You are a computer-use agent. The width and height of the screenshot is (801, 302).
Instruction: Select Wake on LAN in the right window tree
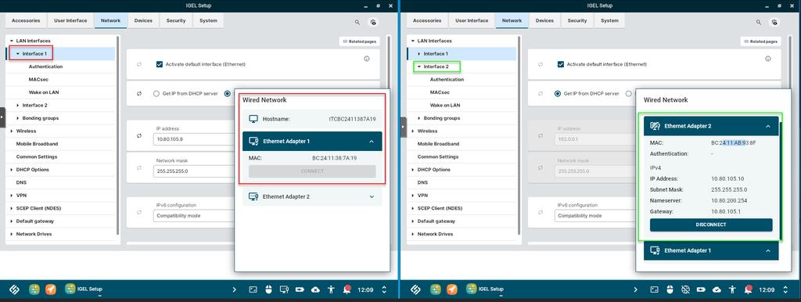click(445, 106)
